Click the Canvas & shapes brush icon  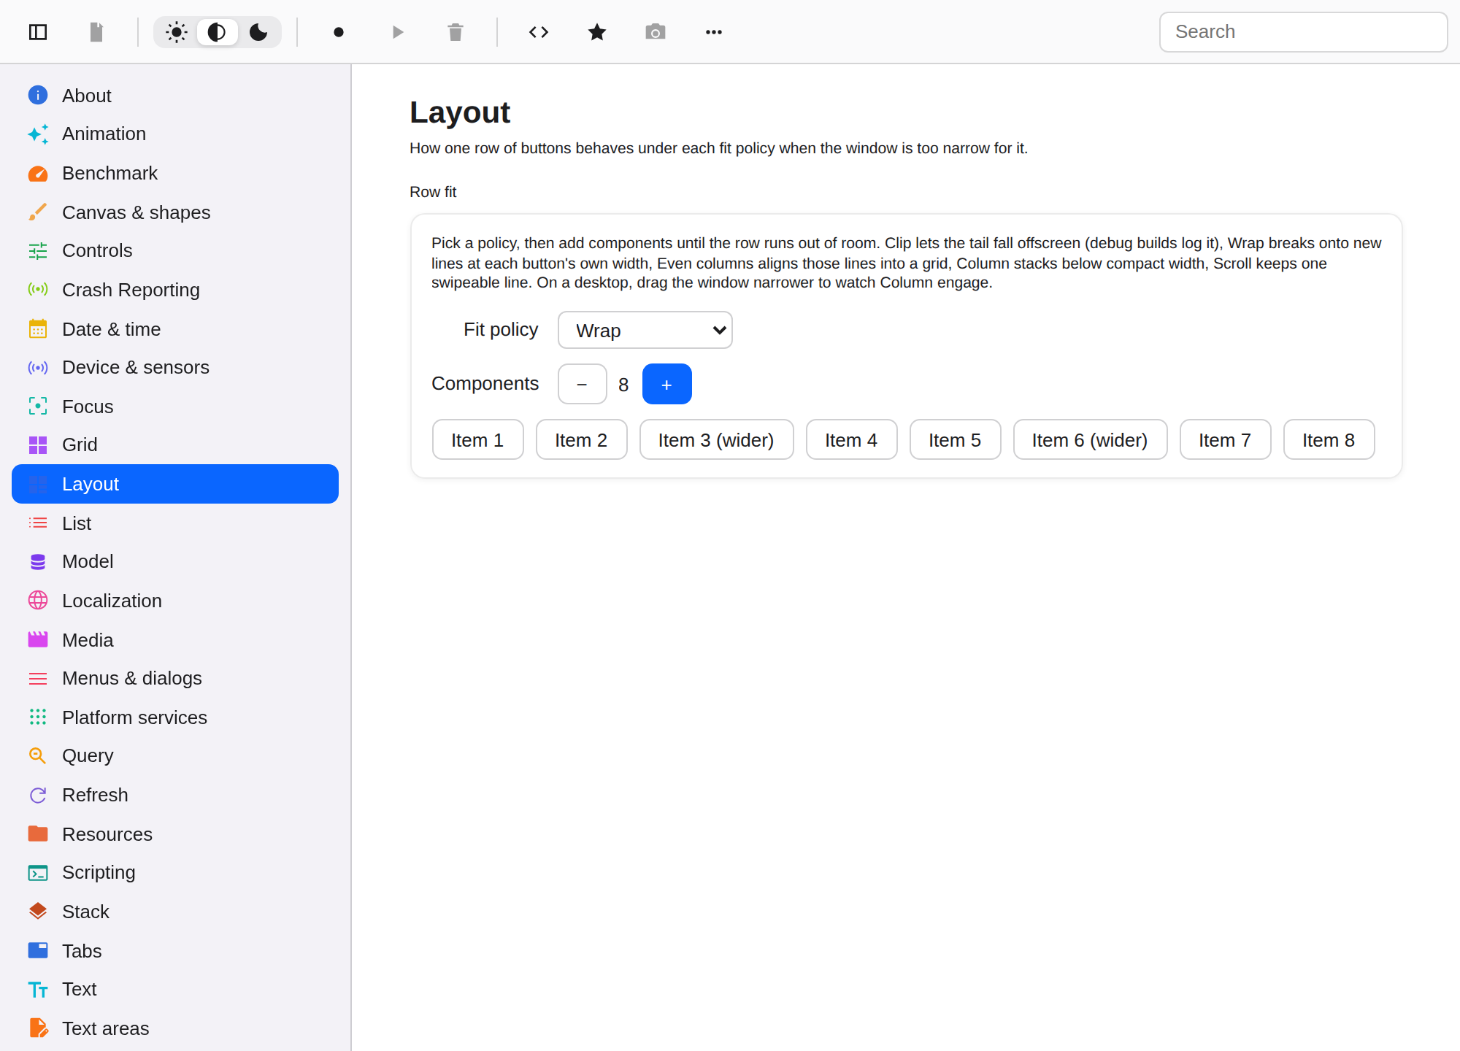point(38,212)
